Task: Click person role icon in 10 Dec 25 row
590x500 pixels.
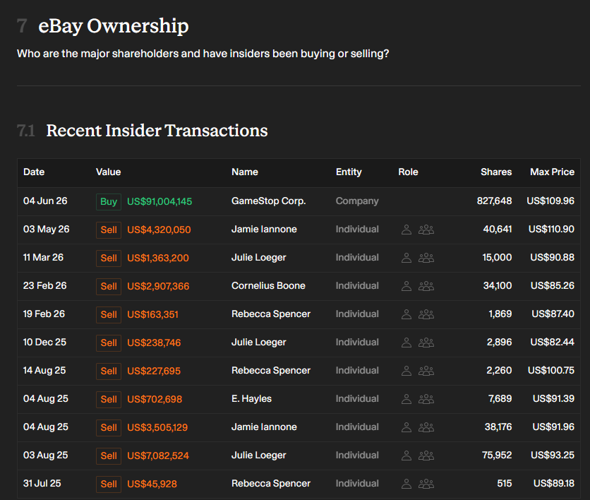Action: (407, 343)
